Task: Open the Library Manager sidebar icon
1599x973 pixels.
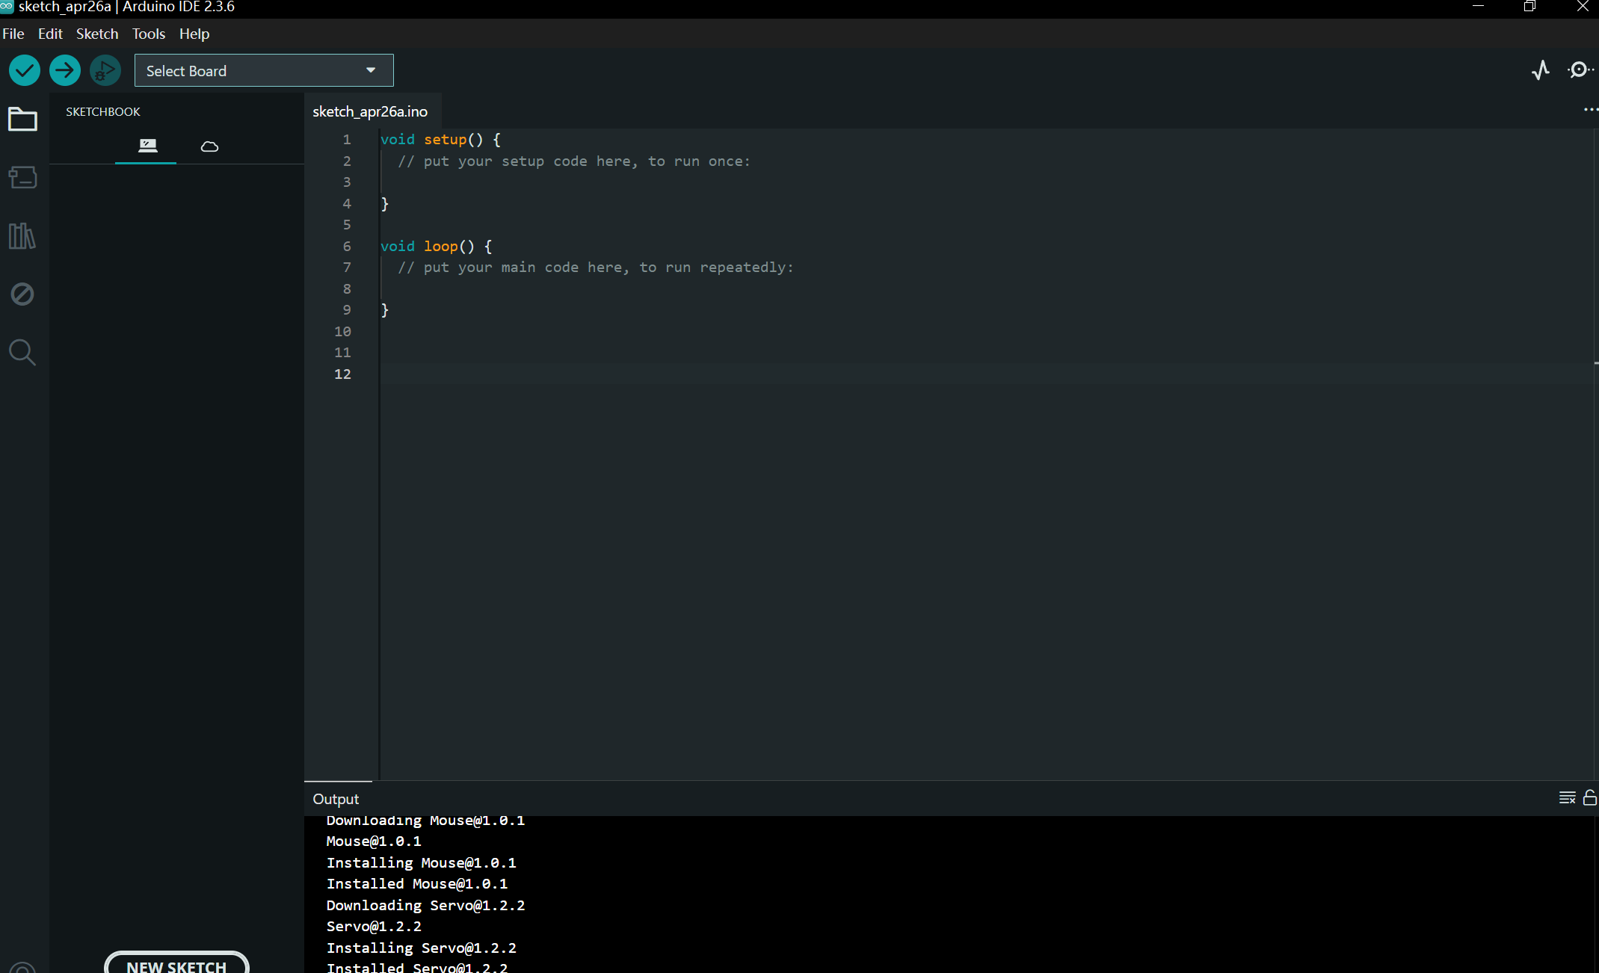Action: [22, 236]
